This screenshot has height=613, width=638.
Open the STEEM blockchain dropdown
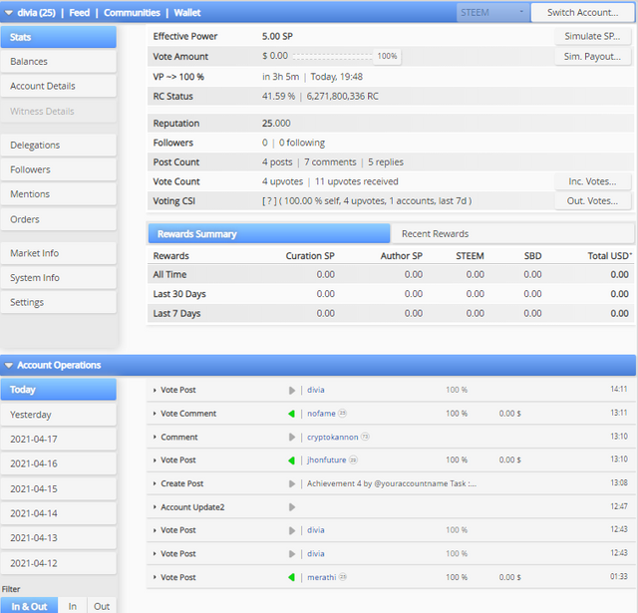coord(492,13)
